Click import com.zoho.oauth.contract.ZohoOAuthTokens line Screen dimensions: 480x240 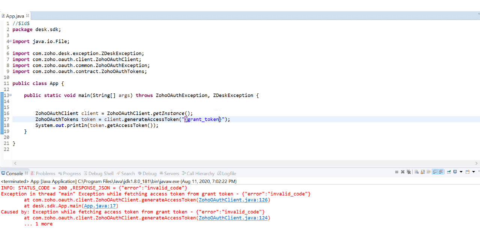79,71
